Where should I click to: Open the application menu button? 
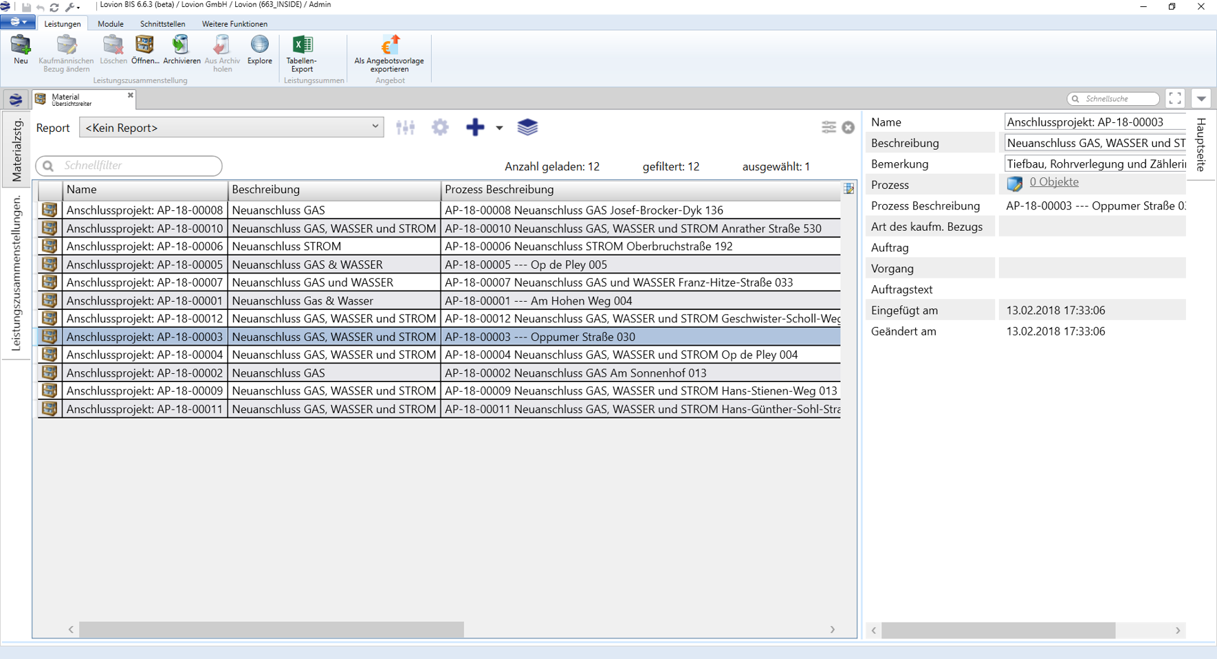17,23
